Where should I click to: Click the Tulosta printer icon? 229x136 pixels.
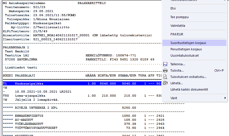[165, 70]
